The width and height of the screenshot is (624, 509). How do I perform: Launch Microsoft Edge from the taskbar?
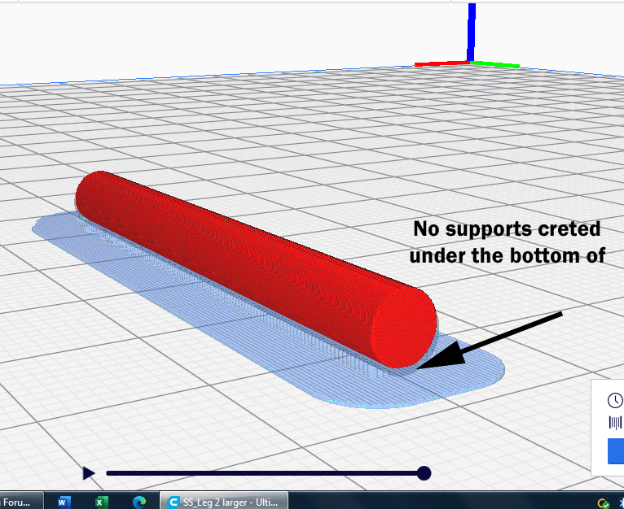pyautogui.click(x=138, y=502)
